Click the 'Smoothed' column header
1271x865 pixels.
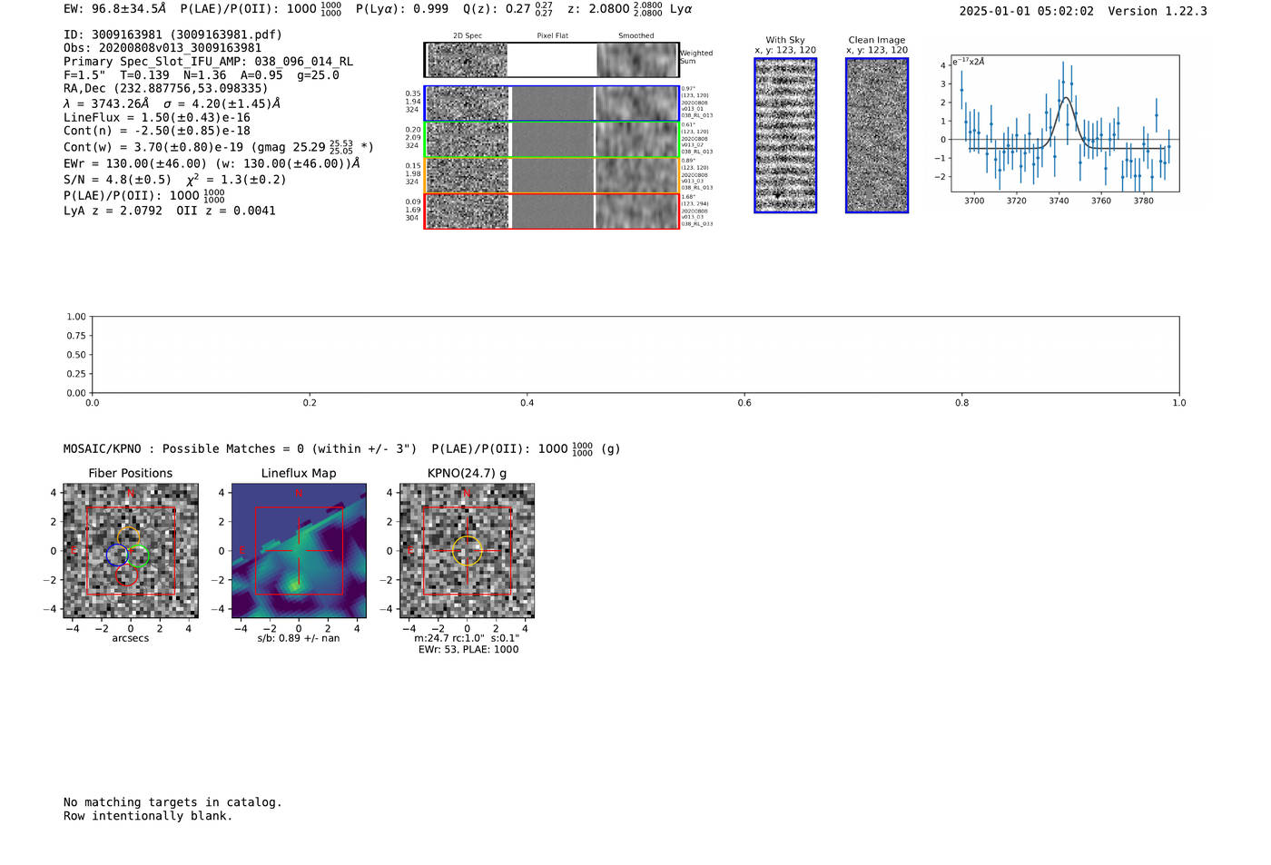coord(635,35)
